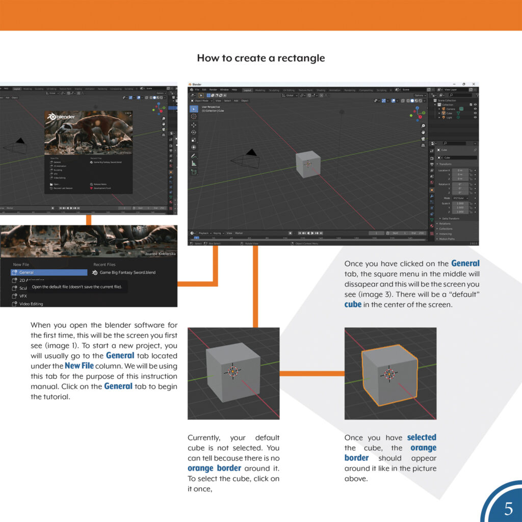Select the Select Box tool in main Blender toolbar
The width and height of the screenshot is (522, 522).
coord(194,109)
